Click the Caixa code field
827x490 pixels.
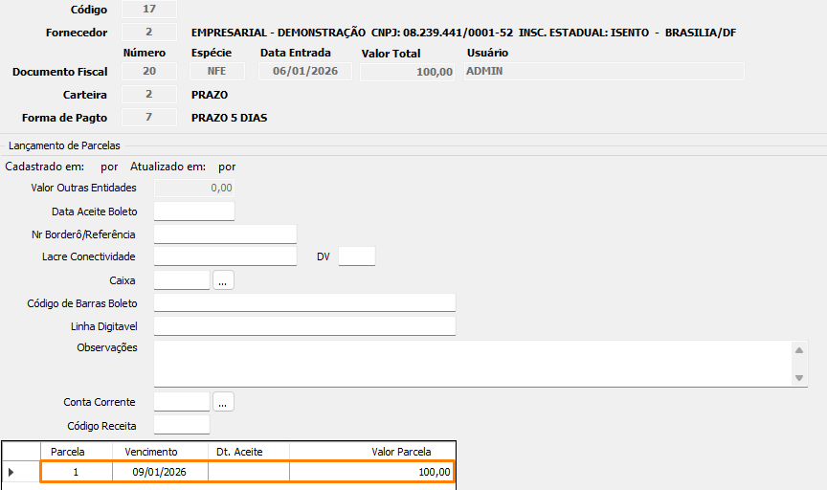coord(182,280)
